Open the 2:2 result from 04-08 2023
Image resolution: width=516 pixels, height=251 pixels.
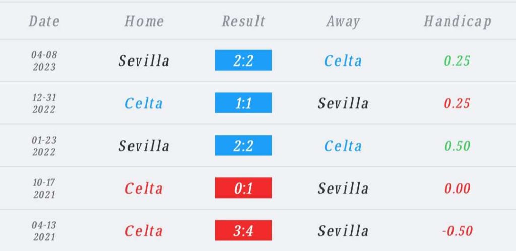(x=243, y=60)
